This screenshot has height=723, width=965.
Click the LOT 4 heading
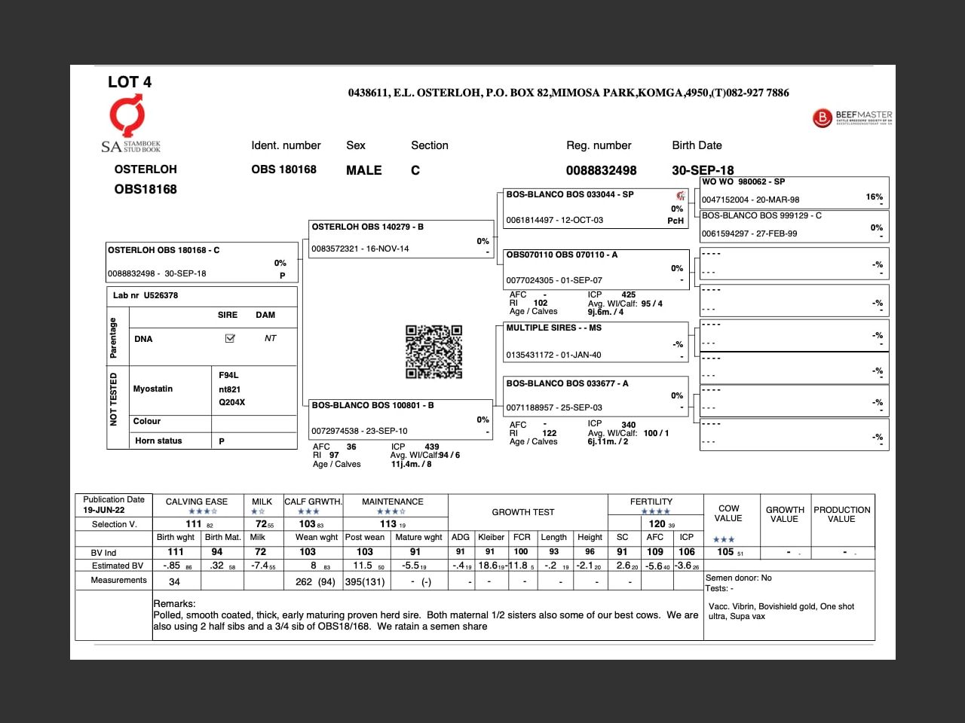click(x=130, y=82)
